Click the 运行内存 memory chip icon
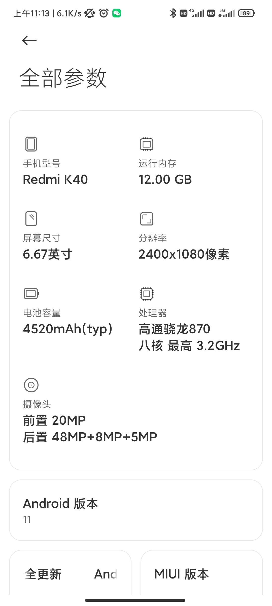Viewport: 272px width, 606px height. pyautogui.click(x=146, y=144)
